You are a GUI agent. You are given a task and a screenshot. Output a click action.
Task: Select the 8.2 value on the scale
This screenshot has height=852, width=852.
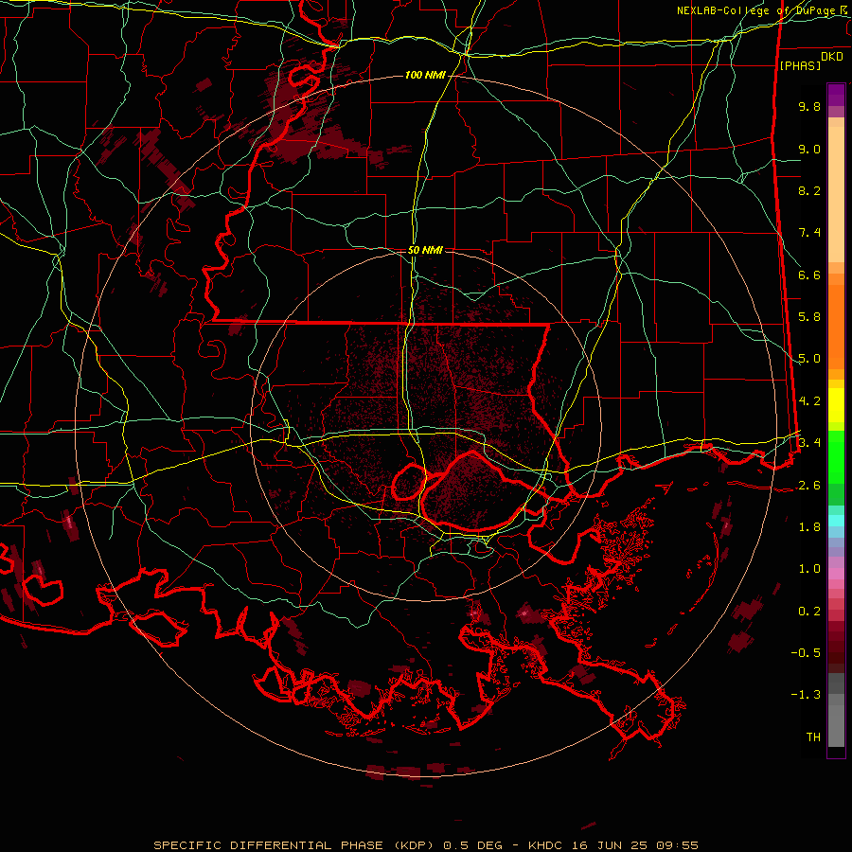809,190
